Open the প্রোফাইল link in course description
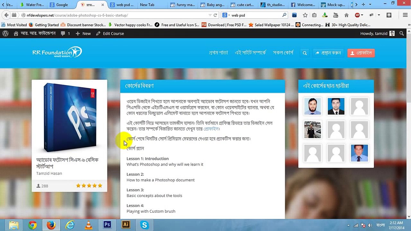Image resolution: width=411 pixels, height=231 pixels. pyautogui.click(x=211, y=129)
